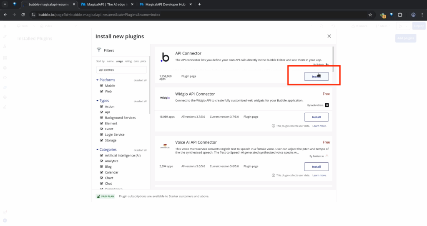Open Voice AI API Connector plugin page
The height and width of the screenshot is (226, 427).
tap(251, 166)
